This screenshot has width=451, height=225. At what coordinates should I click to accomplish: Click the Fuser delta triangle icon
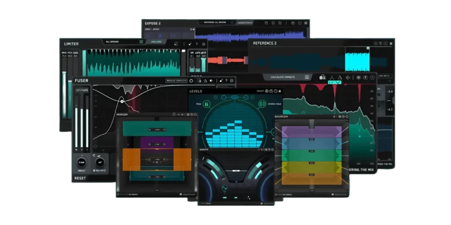tap(205, 81)
